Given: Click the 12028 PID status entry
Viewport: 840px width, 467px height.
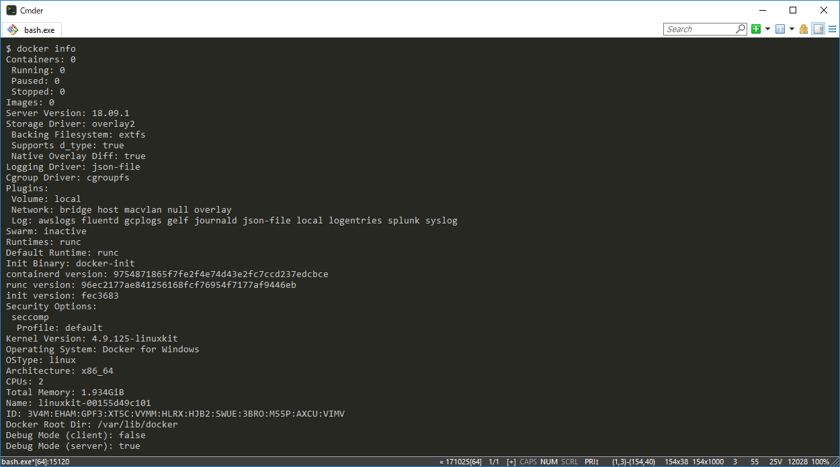Looking at the screenshot, I should point(798,462).
